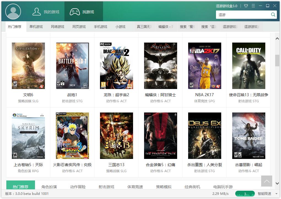Screen dimensions: 281x199
Task: Click the scrollbar down arrow
Action: pos(277,183)
